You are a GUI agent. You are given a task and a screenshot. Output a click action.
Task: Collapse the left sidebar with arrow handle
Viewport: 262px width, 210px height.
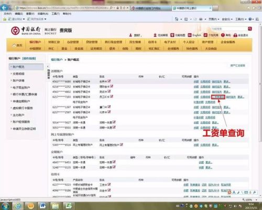coord(48,67)
